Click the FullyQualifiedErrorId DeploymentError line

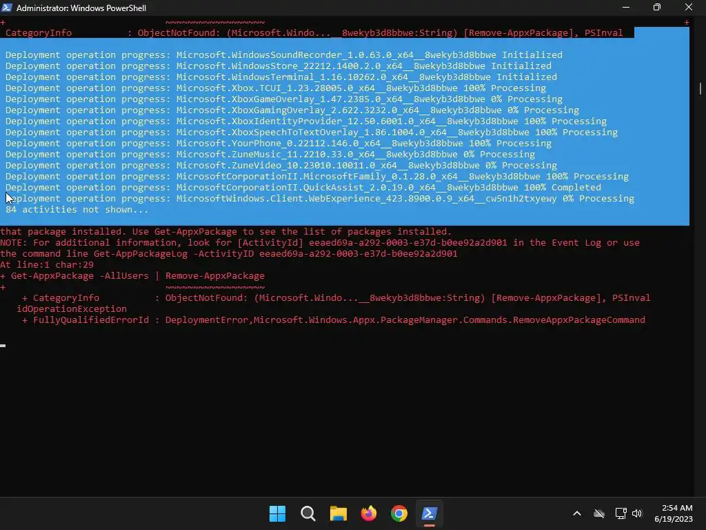pyautogui.click(x=333, y=320)
